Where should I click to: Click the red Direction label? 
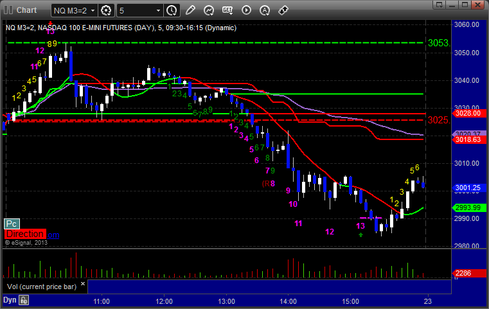pyautogui.click(x=25, y=234)
